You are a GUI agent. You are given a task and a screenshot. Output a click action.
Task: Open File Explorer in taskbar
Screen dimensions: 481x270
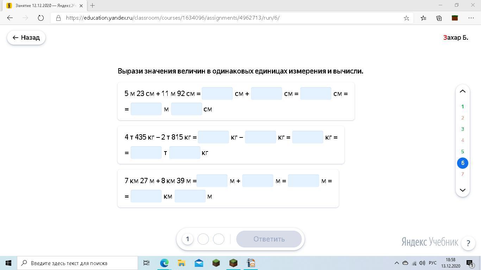click(x=181, y=263)
